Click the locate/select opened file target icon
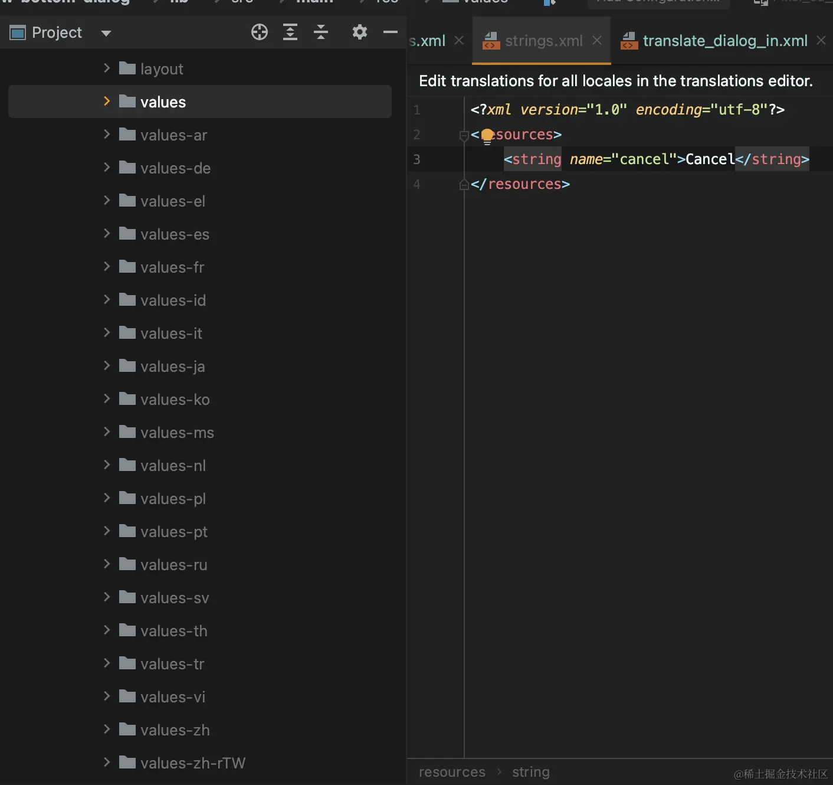The image size is (833, 785). (260, 32)
